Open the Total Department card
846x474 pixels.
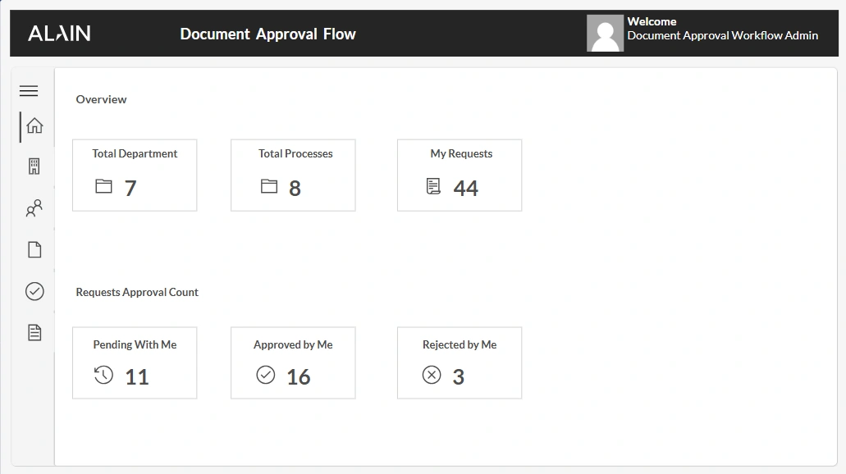pyautogui.click(x=134, y=174)
